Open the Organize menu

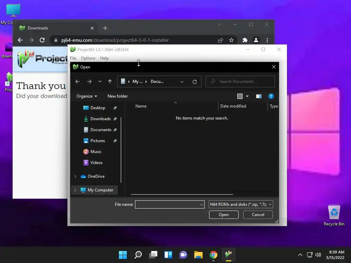(87, 96)
